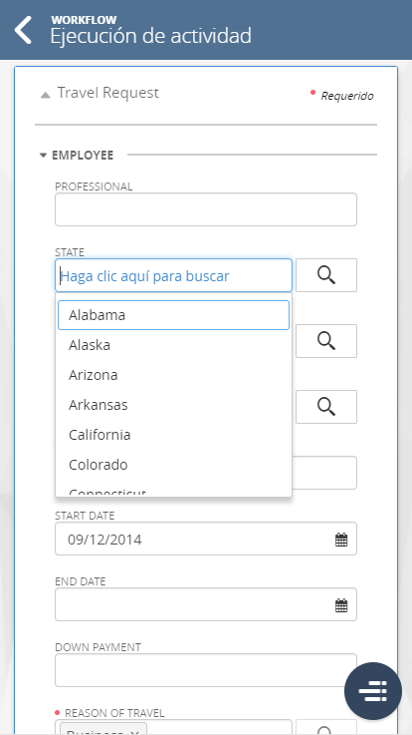Screen dimensions: 412x735
Task: Select Colorado from the state list
Action: point(173,465)
